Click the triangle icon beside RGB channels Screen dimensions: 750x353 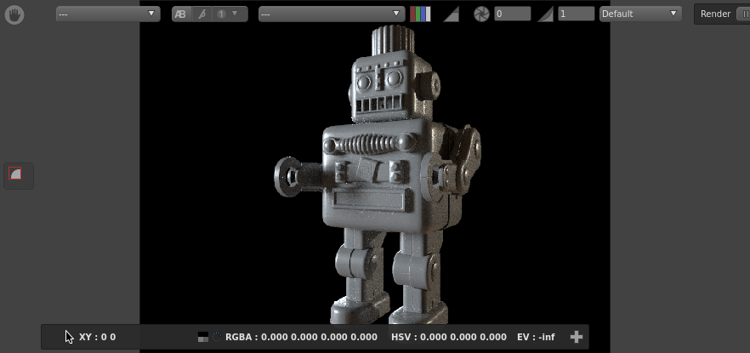(x=452, y=14)
